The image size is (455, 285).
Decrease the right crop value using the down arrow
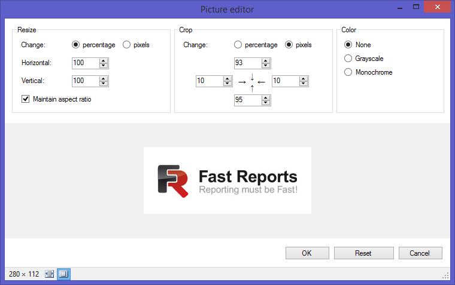click(304, 84)
